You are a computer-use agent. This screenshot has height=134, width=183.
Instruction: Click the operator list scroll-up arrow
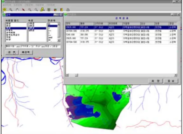(59, 24)
